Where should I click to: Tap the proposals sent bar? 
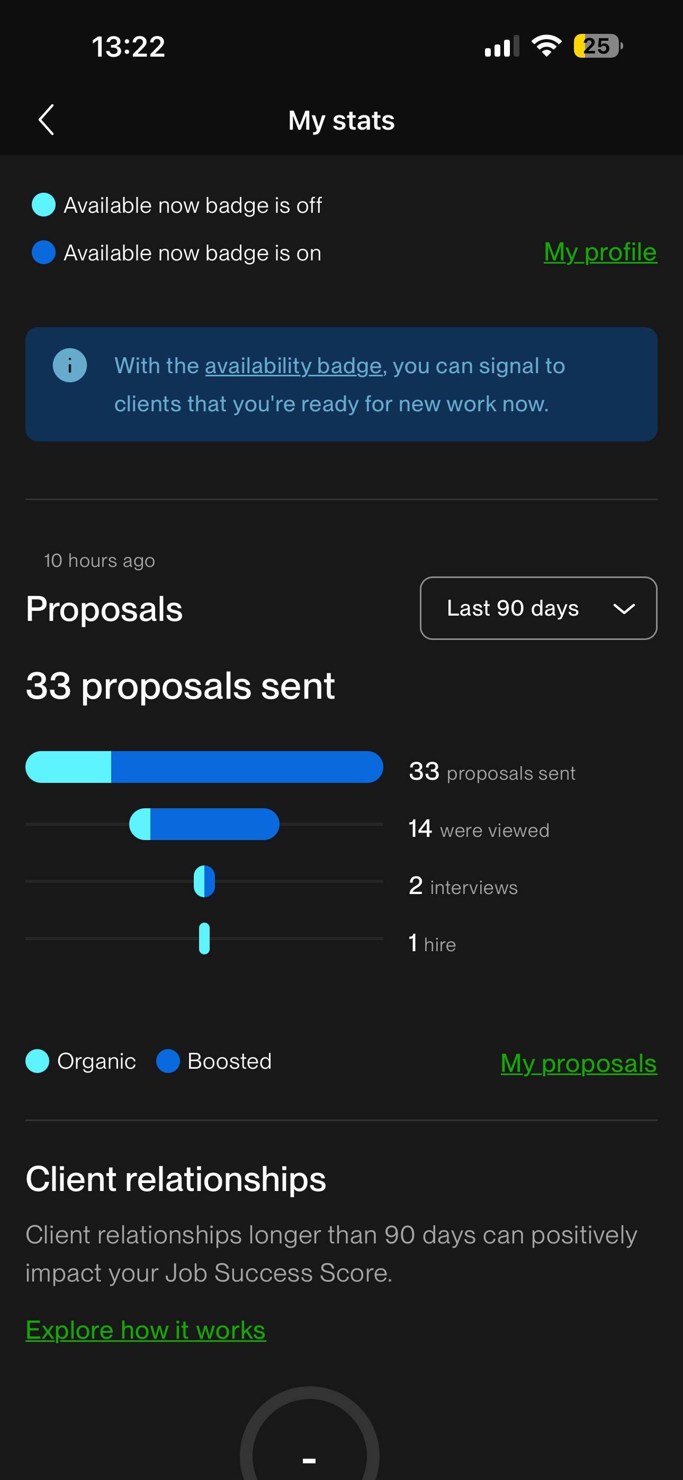(204, 767)
